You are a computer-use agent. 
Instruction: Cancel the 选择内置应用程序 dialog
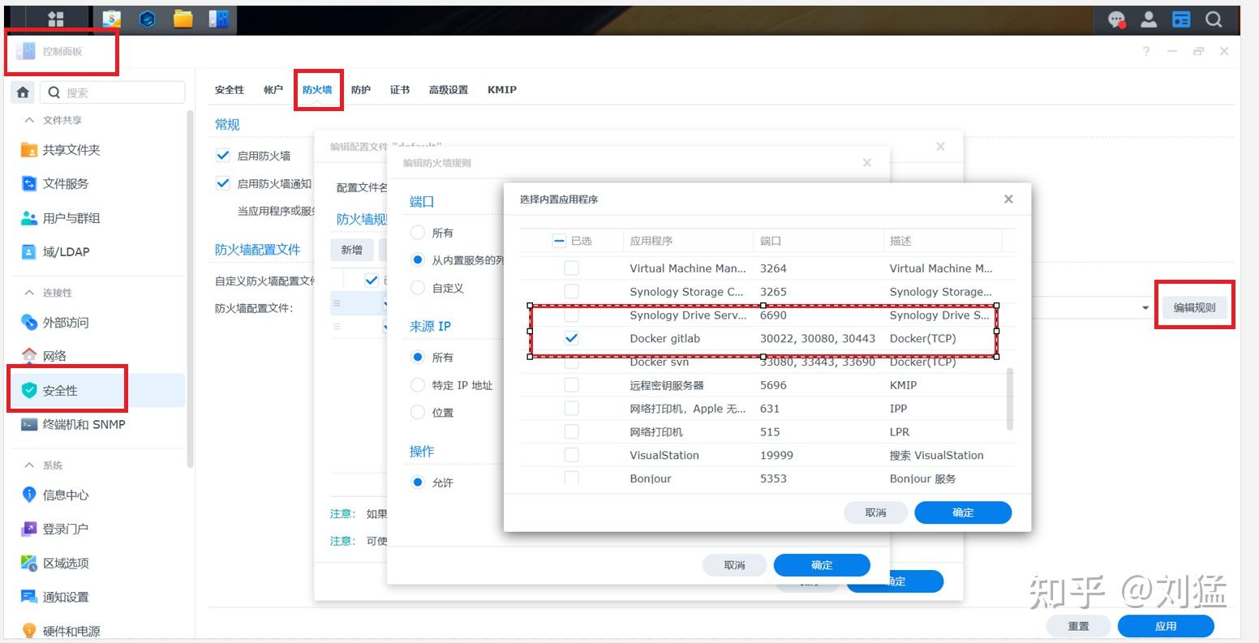pos(876,512)
